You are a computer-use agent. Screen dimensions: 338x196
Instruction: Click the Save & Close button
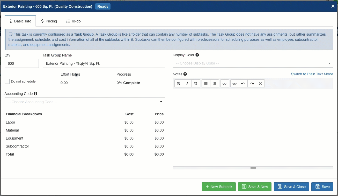point(291,187)
